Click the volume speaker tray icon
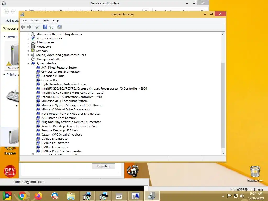Image resolution: width=268 pixels, height=201 pixels. click(x=242, y=196)
